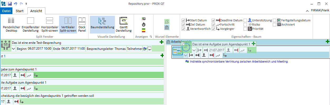
Task: Enable the Unterstützung checkbox
Action: (245, 20)
